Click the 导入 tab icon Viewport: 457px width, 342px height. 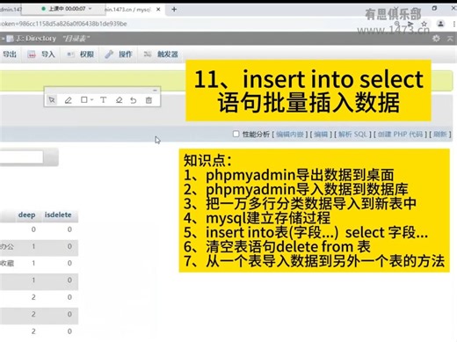pyautogui.click(x=32, y=55)
